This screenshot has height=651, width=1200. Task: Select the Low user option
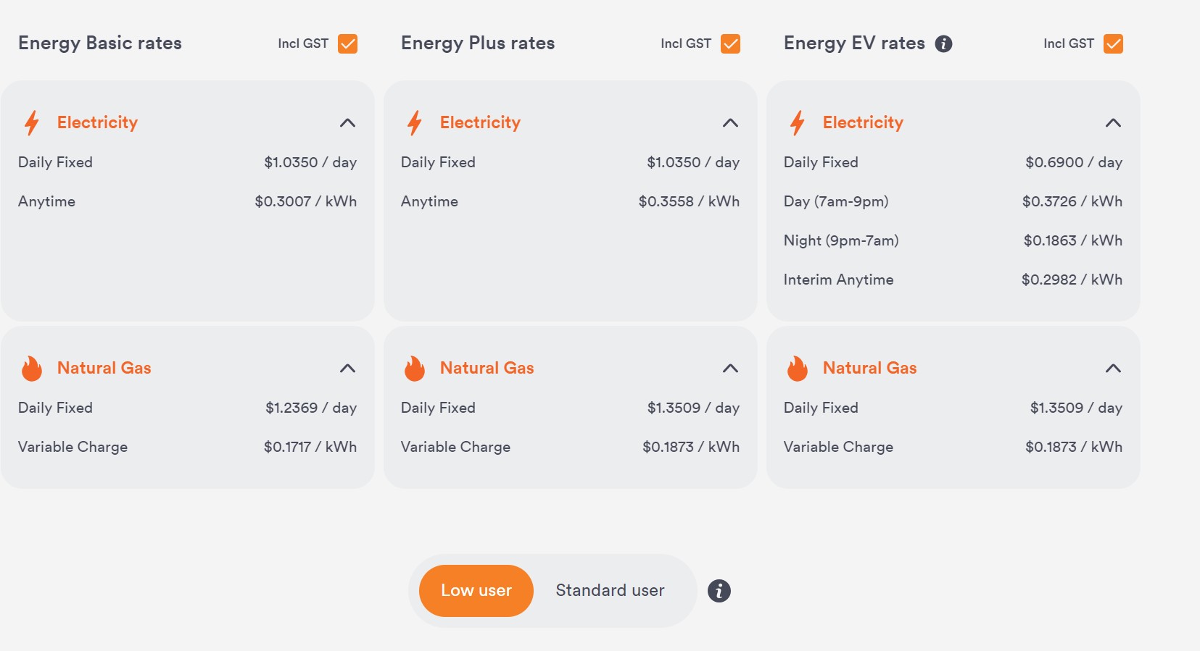pos(476,591)
